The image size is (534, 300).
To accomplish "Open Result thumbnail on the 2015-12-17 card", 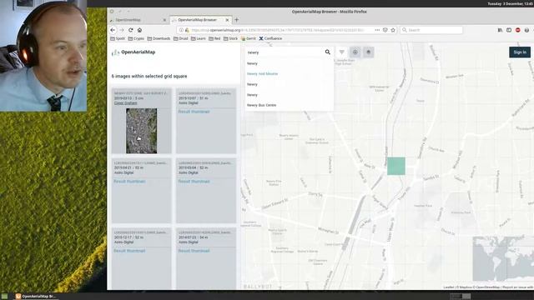I will pos(129,251).
